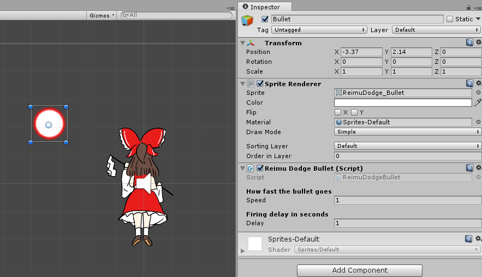The height and width of the screenshot is (277, 482).
Task: Open Sprite Renderer gear settings menu
Action: pos(479,83)
